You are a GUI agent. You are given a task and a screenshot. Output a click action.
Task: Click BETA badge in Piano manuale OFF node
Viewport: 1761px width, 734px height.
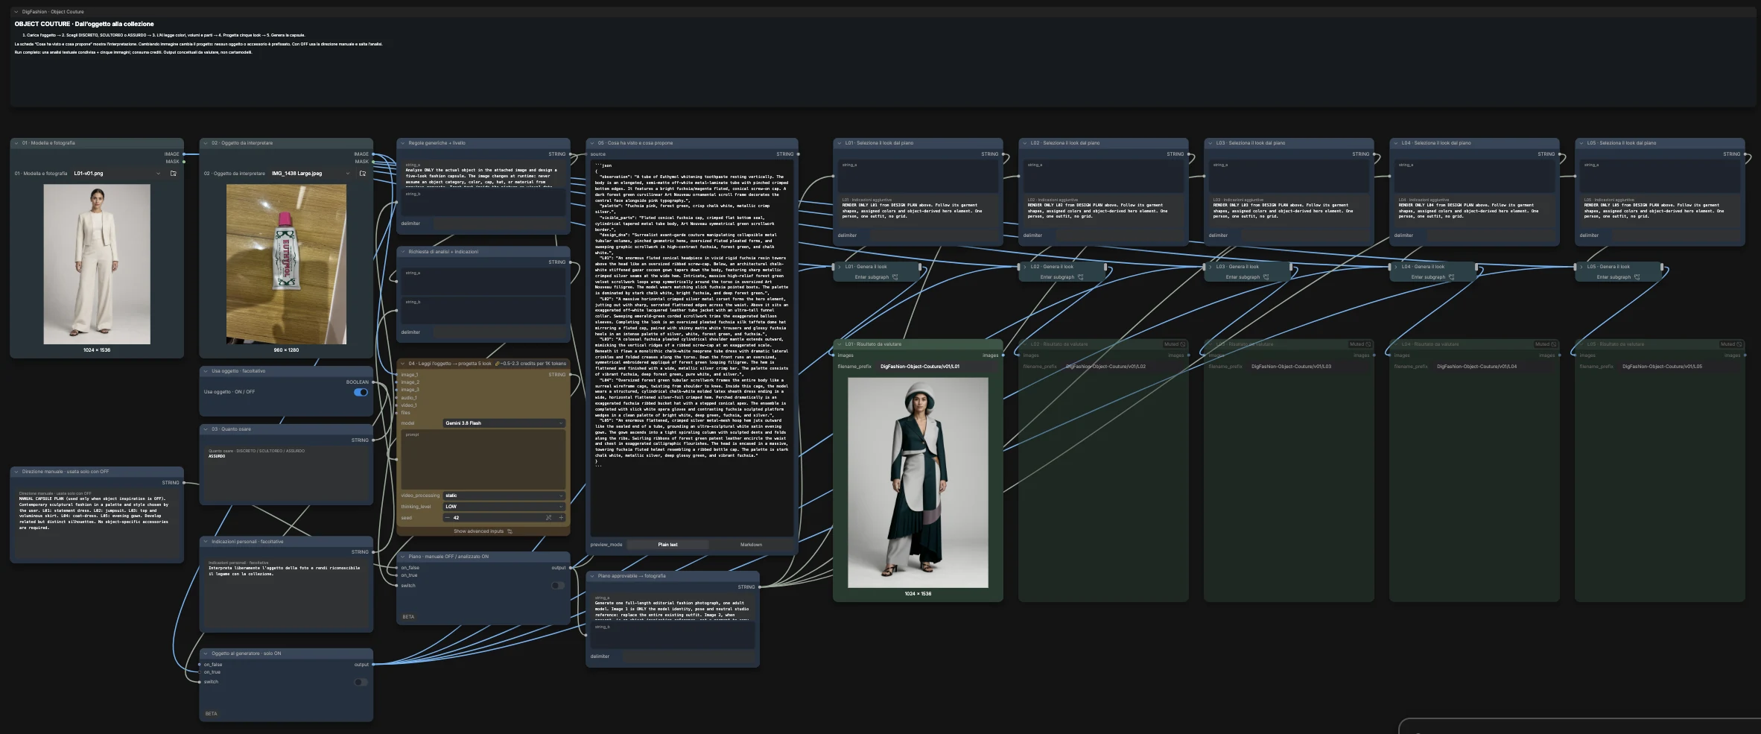point(408,617)
